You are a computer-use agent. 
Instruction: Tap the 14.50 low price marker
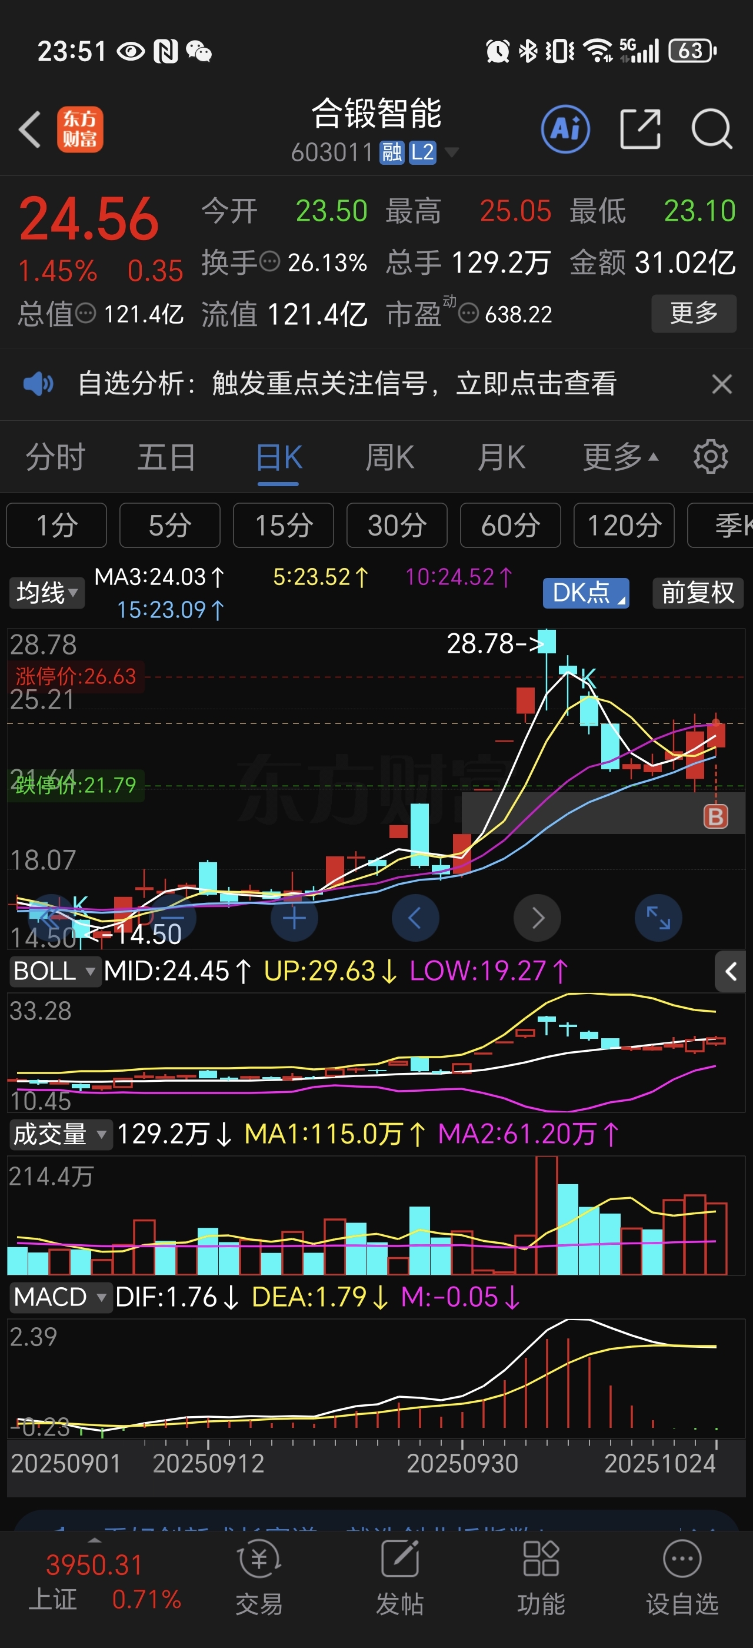tap(133, 935)
